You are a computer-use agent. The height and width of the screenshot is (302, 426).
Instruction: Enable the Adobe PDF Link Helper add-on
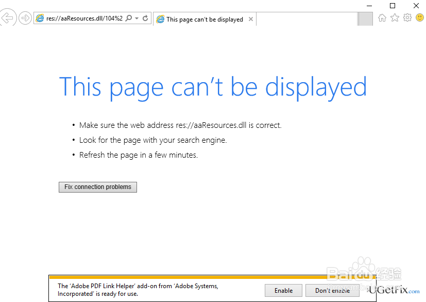pyautogui.click(x=283, y=290)
